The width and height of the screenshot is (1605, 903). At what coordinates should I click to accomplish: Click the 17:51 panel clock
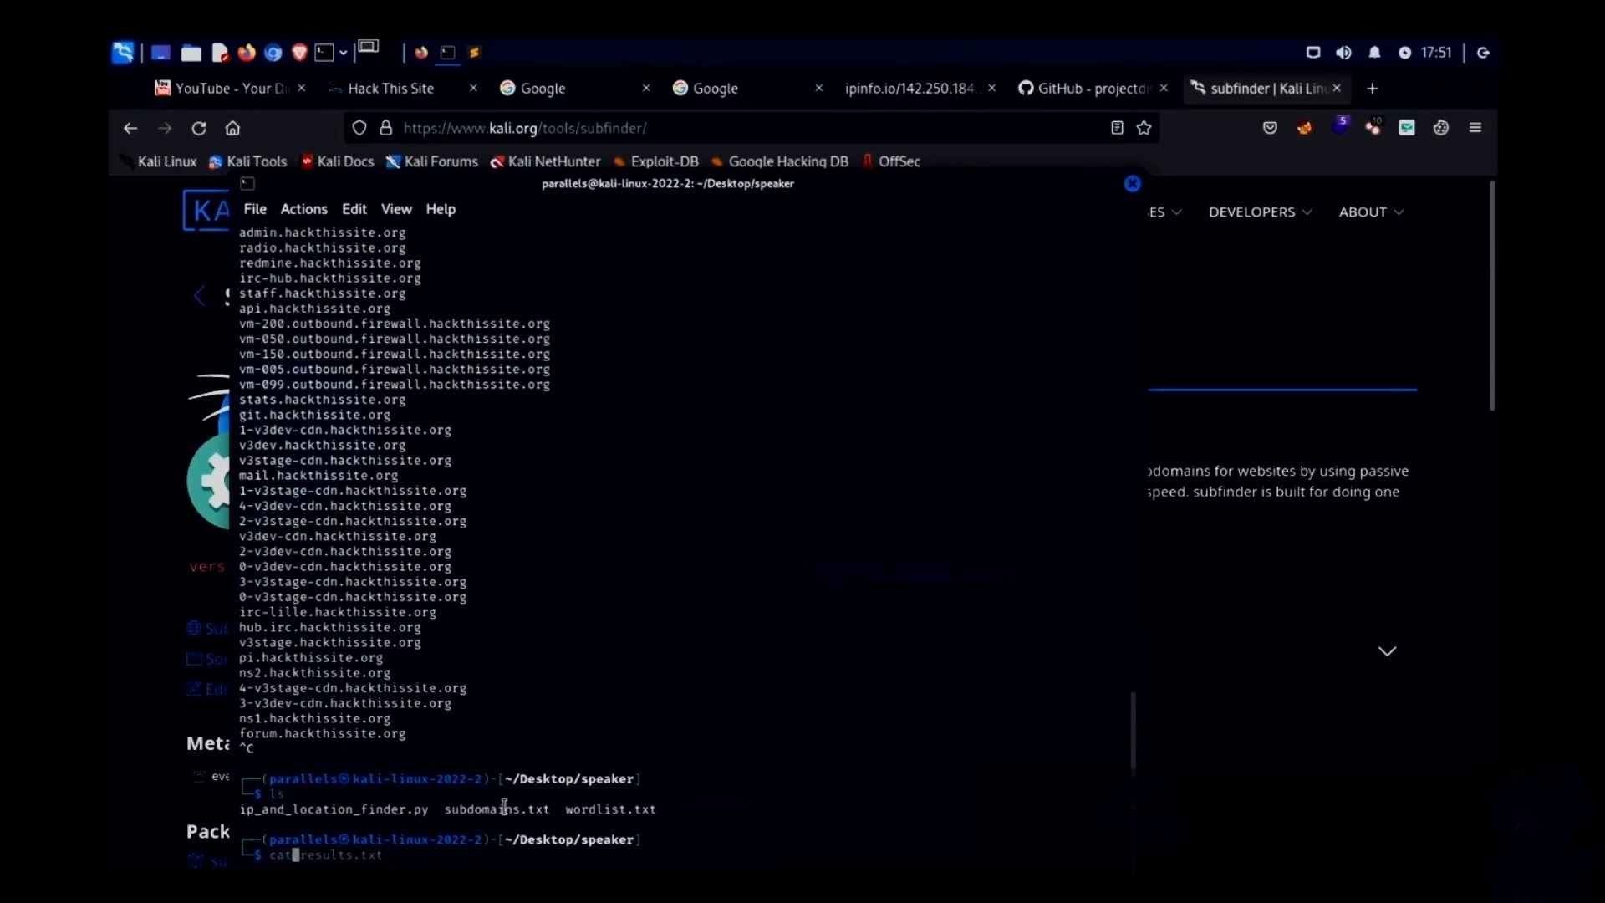click(1436, 53)
